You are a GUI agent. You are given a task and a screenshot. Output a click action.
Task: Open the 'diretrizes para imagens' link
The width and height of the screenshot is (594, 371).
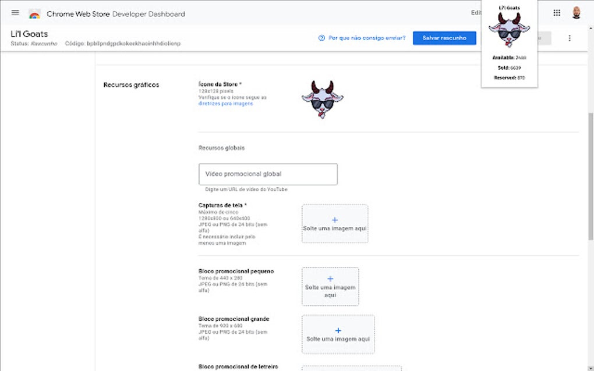226,104
